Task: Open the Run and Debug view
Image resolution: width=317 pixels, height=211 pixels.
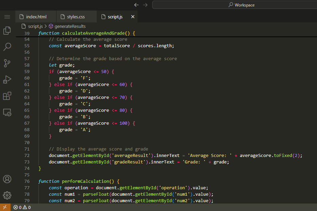Action: 7,80
